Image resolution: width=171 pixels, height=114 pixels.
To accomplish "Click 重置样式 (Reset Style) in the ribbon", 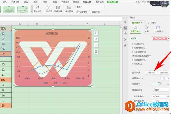I will pyautogui.click(x=94, y=12).
